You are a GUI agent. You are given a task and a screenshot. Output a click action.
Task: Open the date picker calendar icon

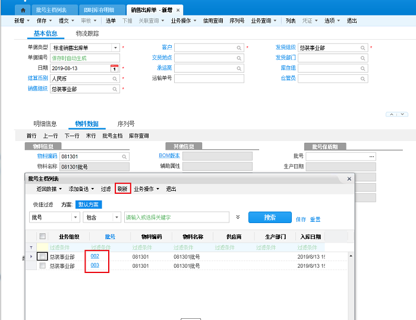pyautogui.click(x=115, y=68)
